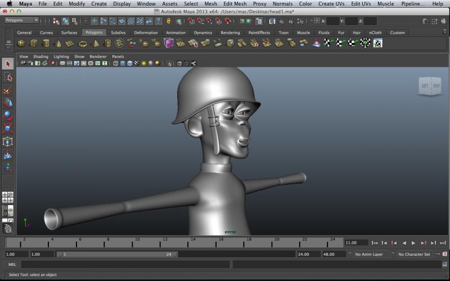
Task: Choose the Paint Selection tool
Action: tap(8, 90)
